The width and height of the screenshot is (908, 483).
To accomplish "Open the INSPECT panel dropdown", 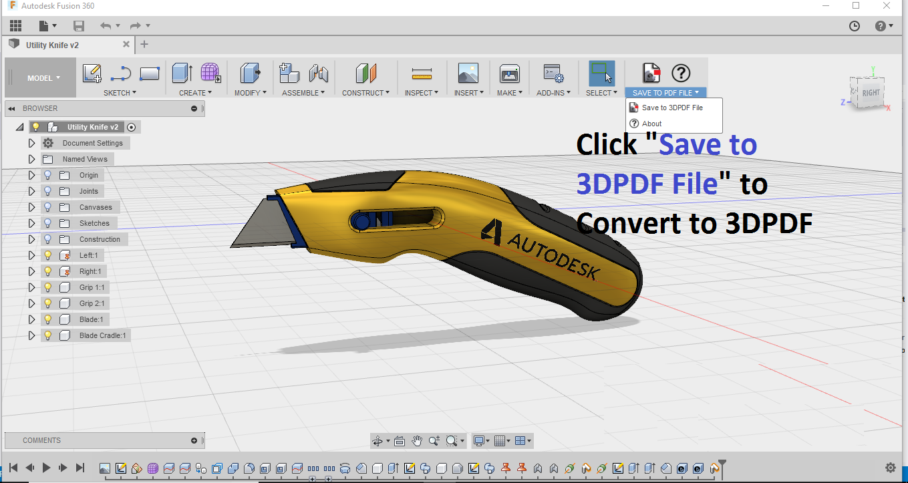I will (x=422, y=93).
